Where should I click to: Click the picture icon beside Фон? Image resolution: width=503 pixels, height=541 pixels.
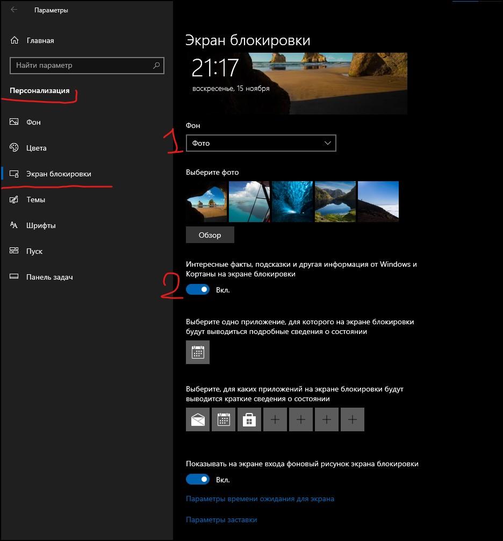[x=14, y=122]
